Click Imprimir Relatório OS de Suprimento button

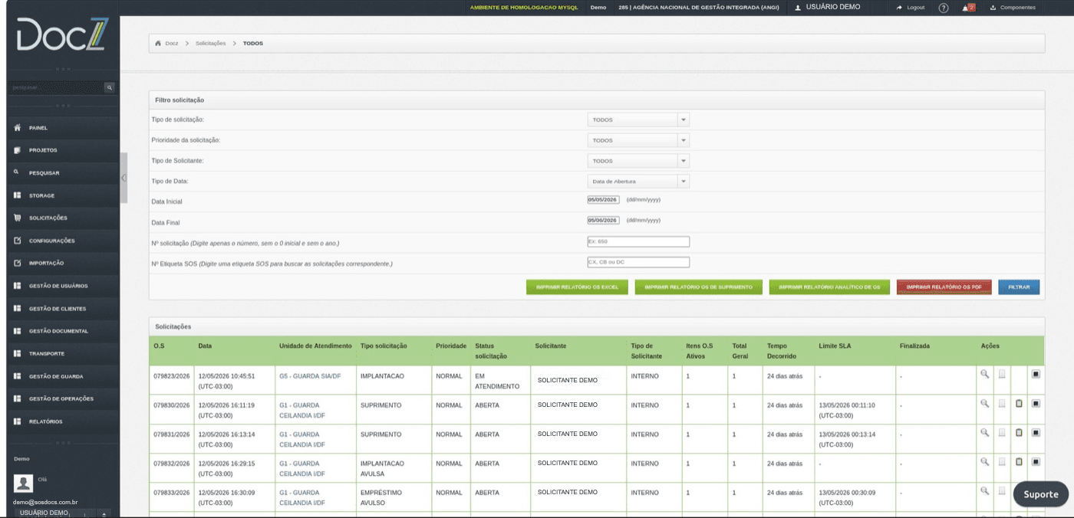tap(698, 287)
